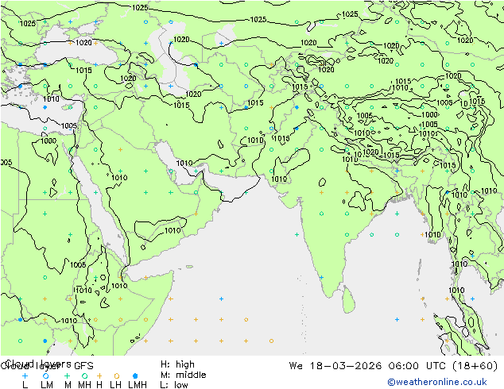
Task: Click the 'L: low' legend text
Action: click(174, 385)
